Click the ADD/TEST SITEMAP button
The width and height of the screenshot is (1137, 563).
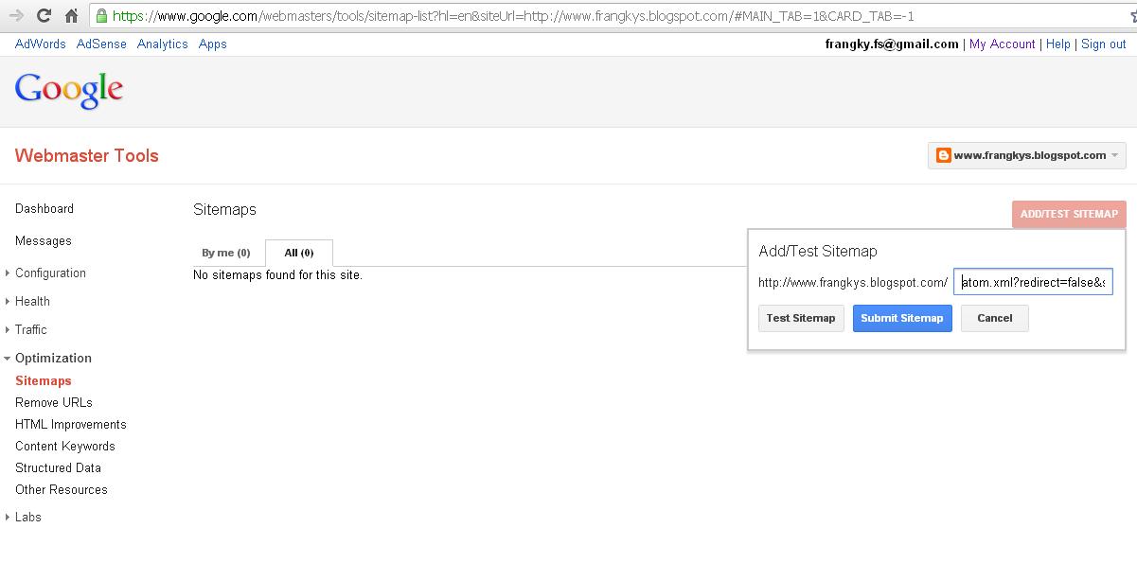1069,214
